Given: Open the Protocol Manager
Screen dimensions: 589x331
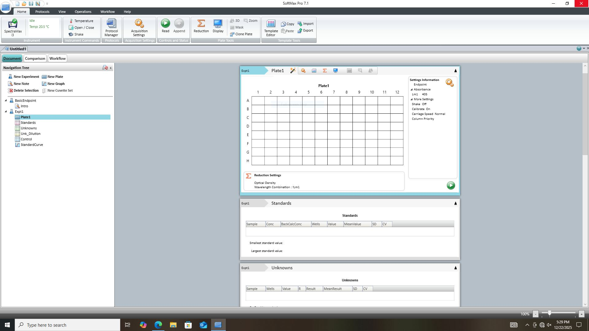Looking at the screenshot, I should point(111,24).
